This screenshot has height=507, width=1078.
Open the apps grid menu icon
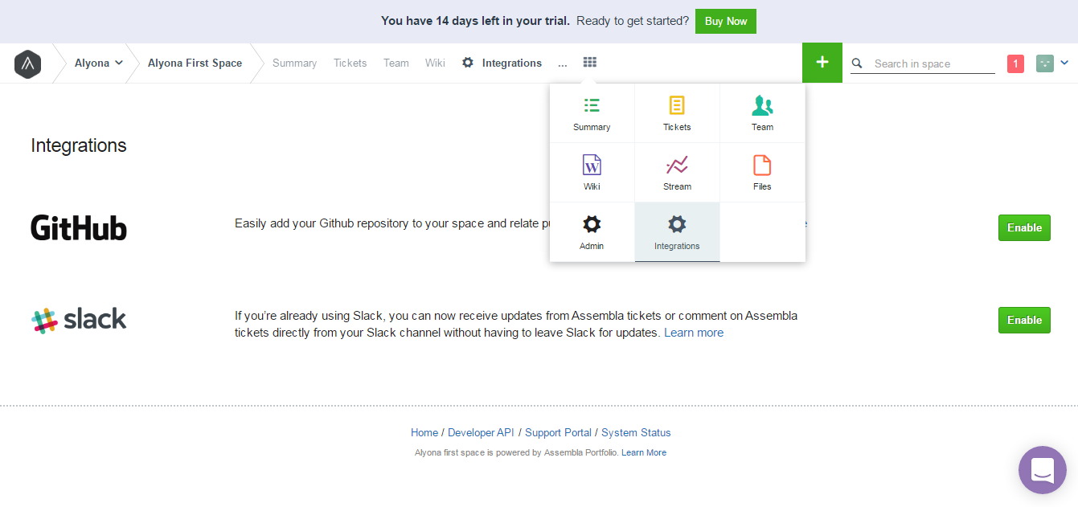[x=590, y=63]
